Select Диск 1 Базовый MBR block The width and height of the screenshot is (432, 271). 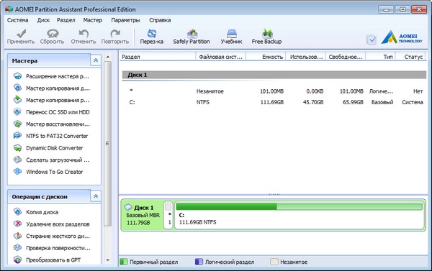pyautogui.click(x=142, y=215)
